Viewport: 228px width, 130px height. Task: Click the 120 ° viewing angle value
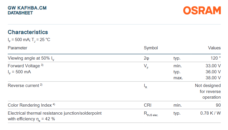point(216,58)
